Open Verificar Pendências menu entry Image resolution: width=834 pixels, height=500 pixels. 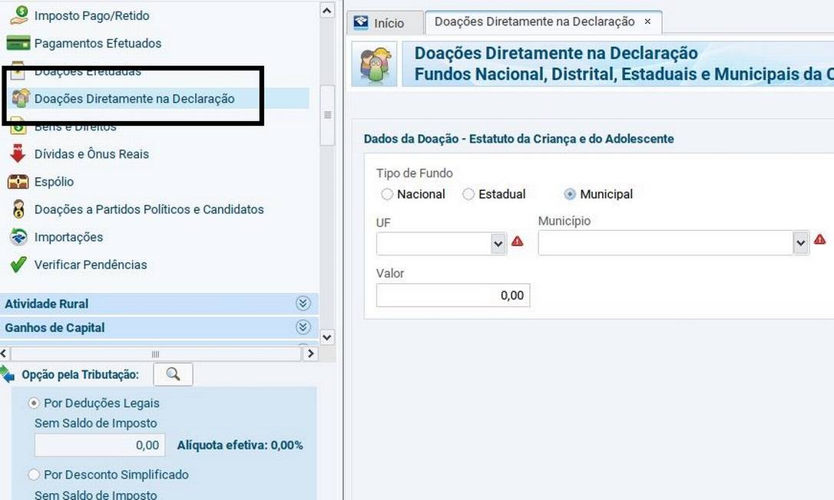point(91,265)
